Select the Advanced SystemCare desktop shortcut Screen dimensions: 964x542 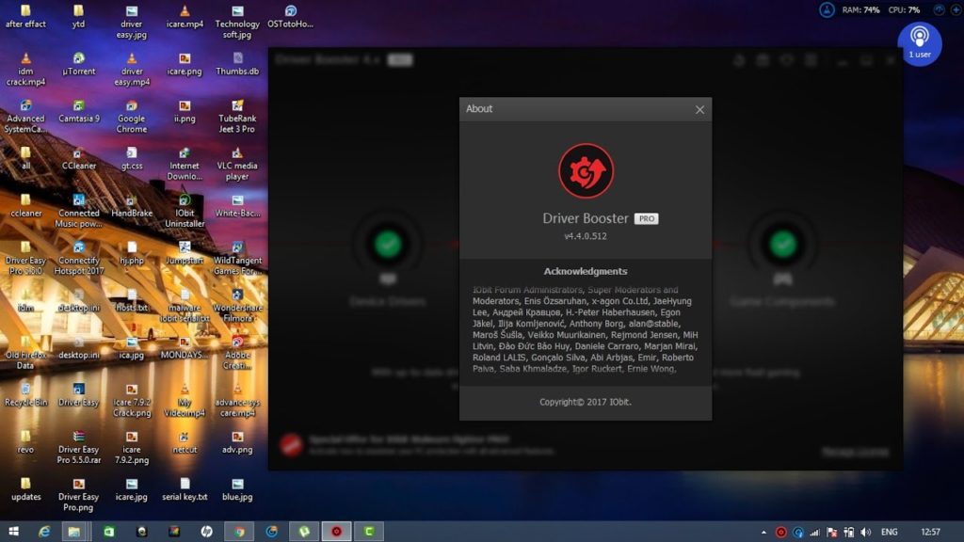tap(25, 117)
